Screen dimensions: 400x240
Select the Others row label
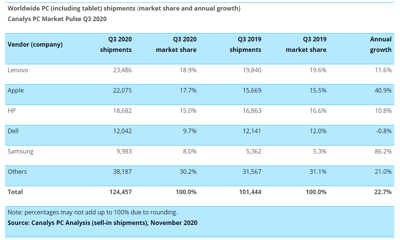[17, 172]
